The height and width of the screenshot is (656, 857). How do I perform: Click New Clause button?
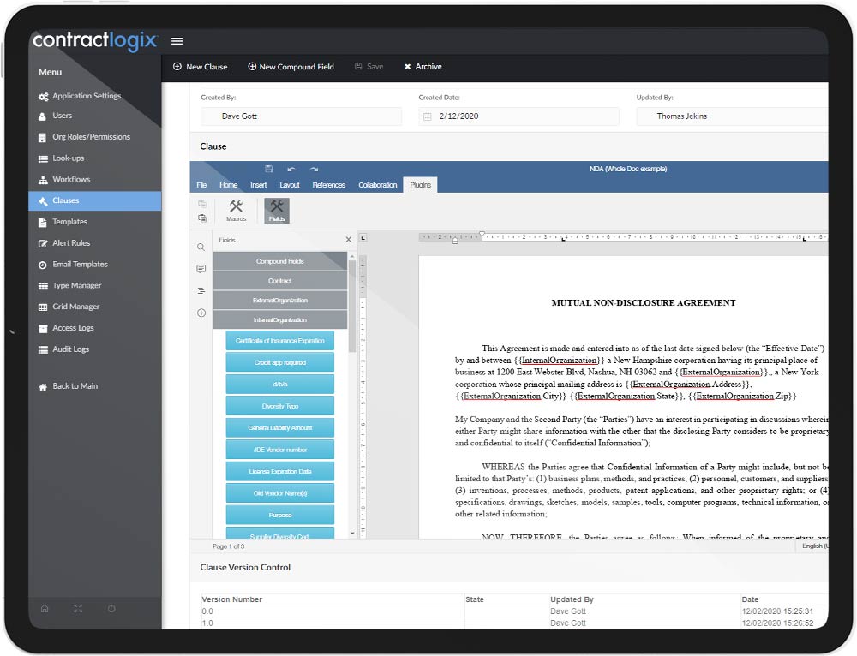[200, 67]
